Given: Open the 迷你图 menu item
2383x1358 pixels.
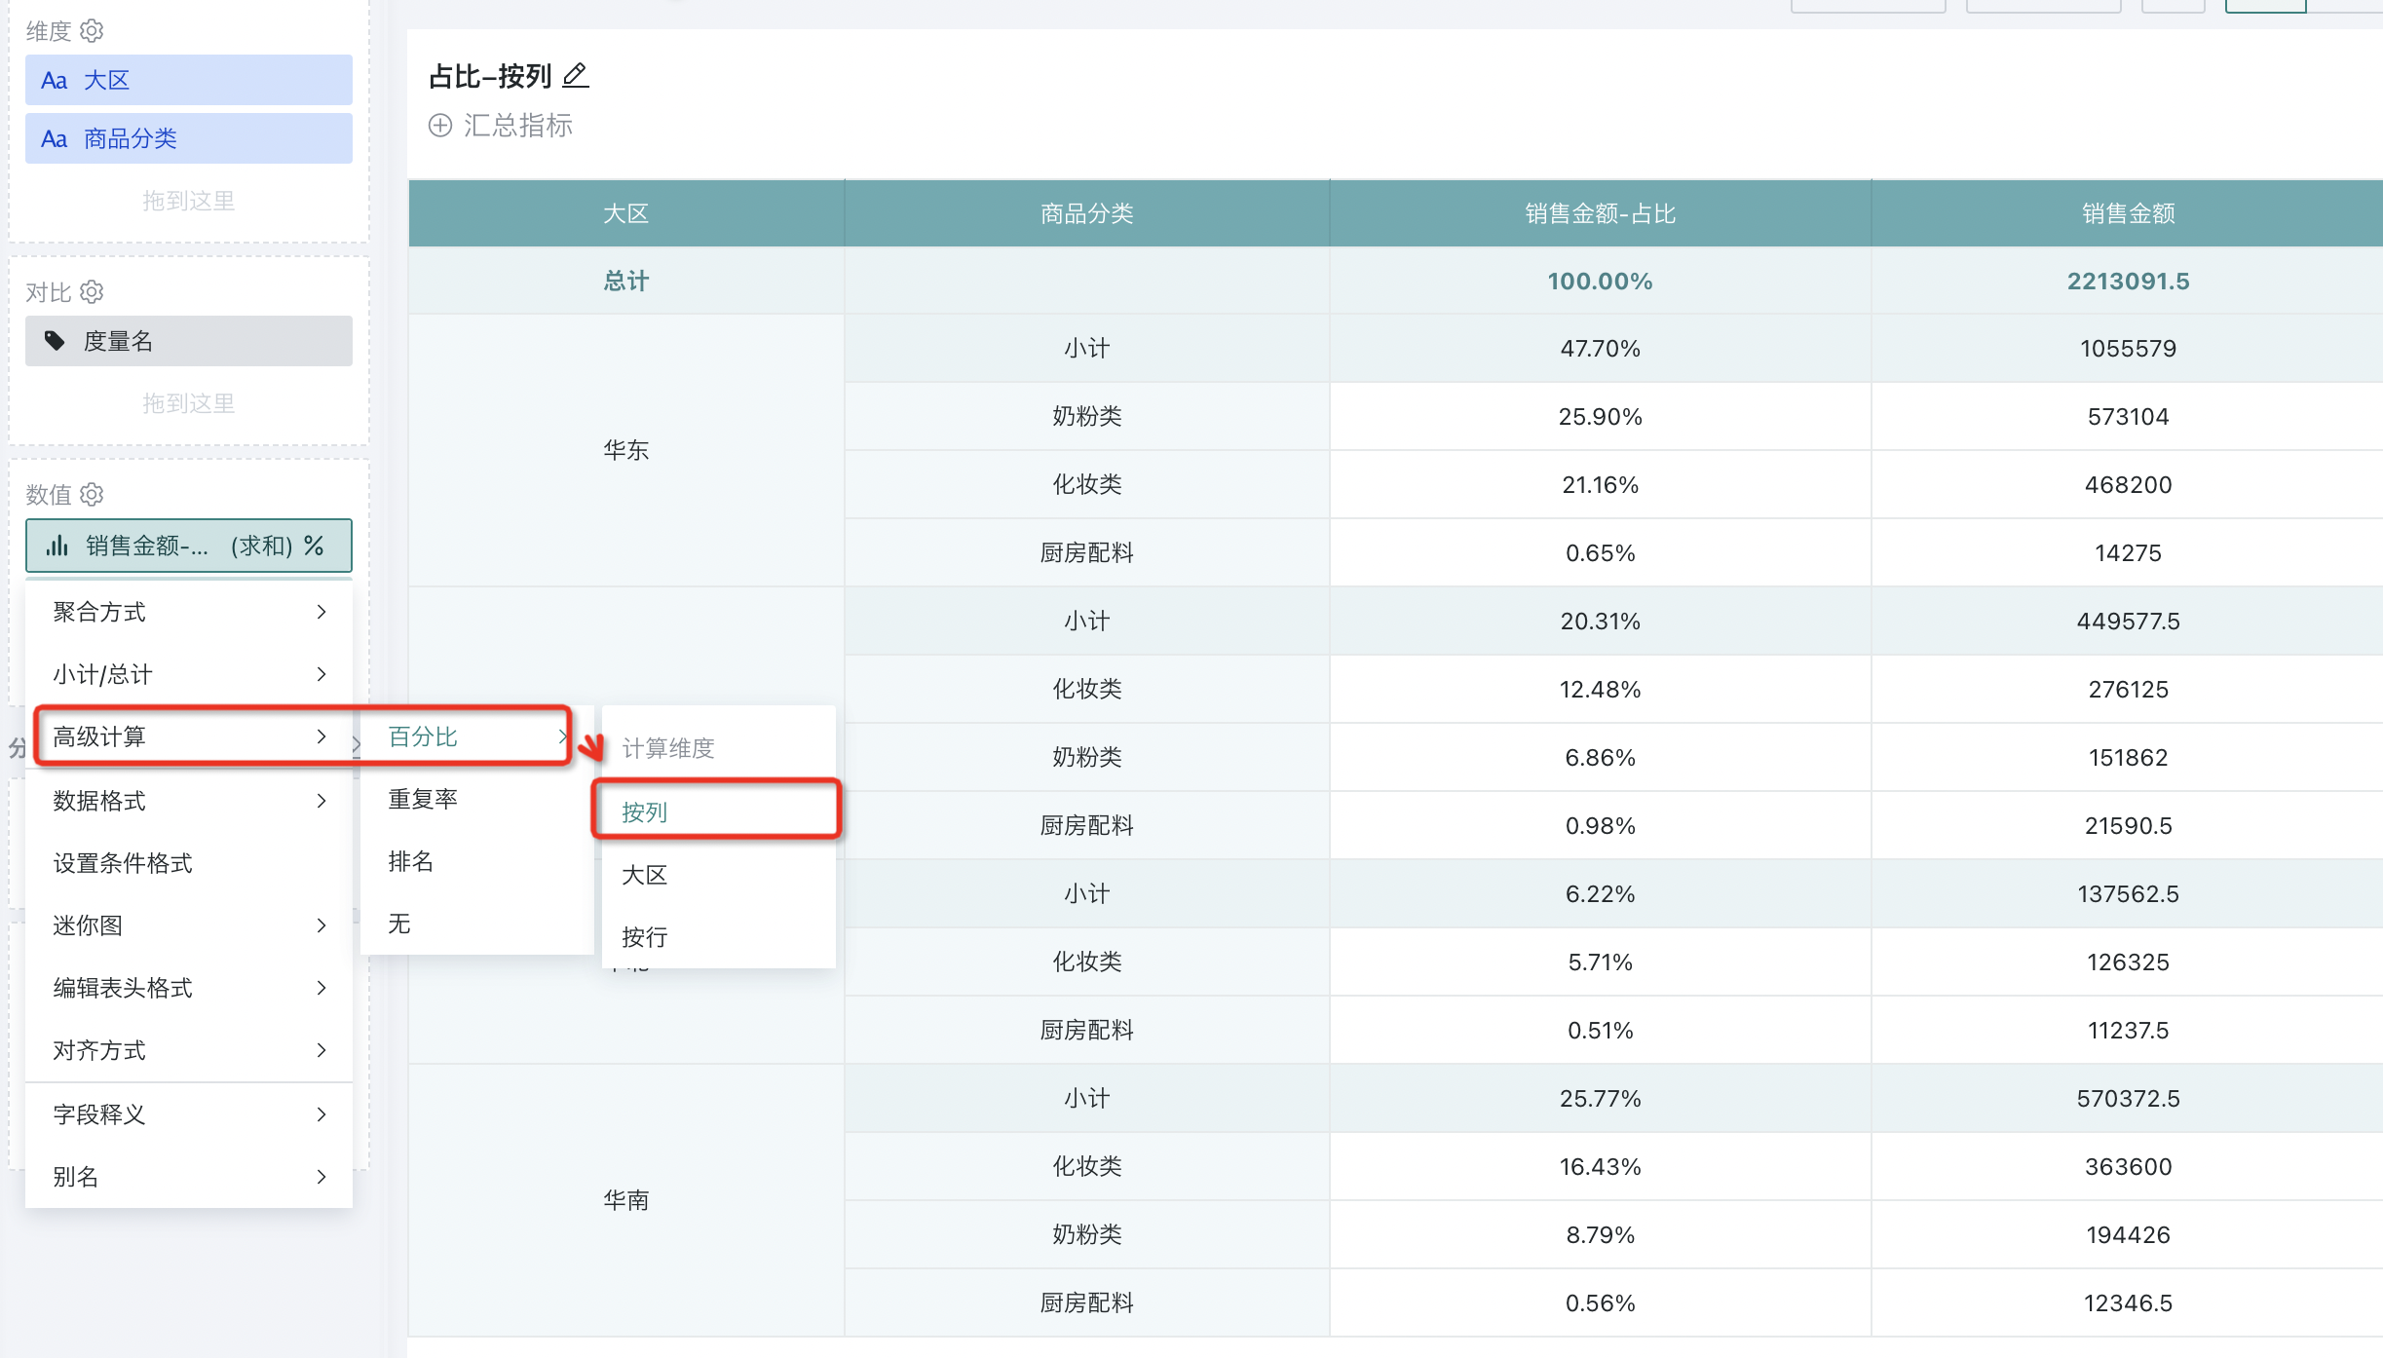Looking at the screenshot, I should pos(189,925).
